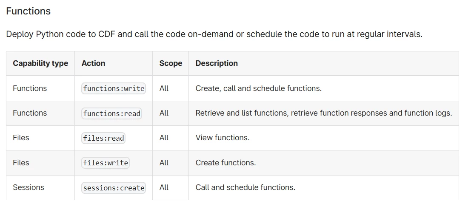The height and width of the screenshot is (204, 471).
Task: Click the Functions section heading
Action: coord(29,11)
